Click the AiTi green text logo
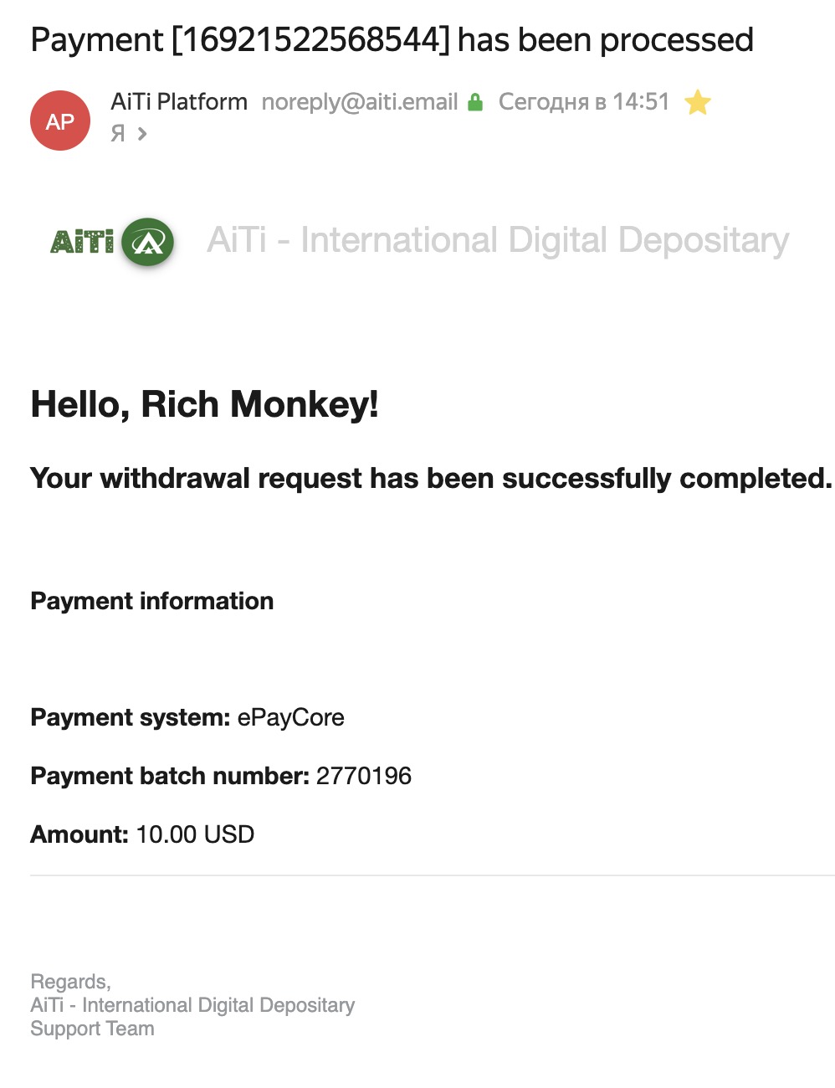The image size is (835, 1088). pyautogui.click(x=82, y=242)
